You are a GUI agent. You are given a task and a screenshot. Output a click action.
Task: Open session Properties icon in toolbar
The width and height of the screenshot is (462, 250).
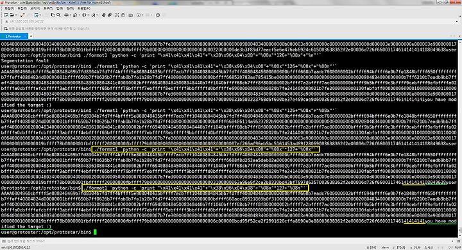(36, 15)
